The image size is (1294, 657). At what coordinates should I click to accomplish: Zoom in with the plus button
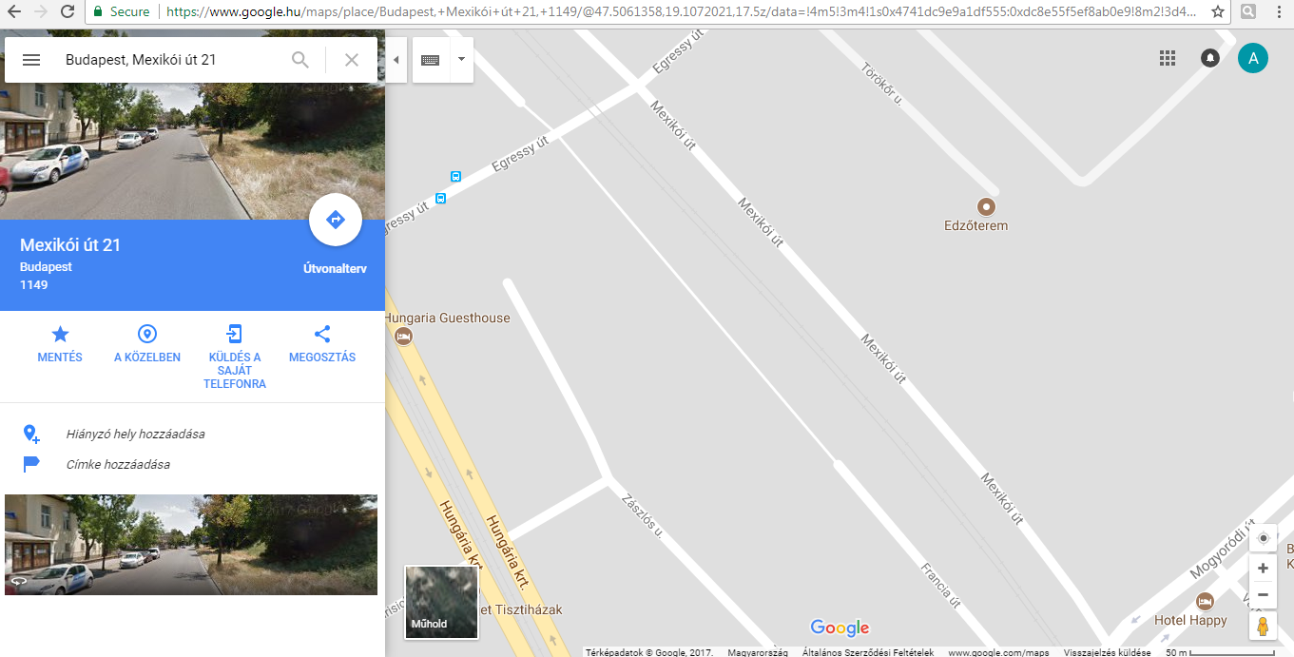(x=1263, y=569)
